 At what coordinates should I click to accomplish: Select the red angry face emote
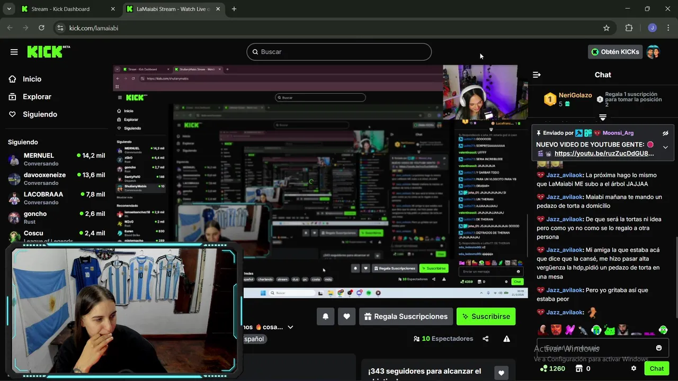(556, 330)
